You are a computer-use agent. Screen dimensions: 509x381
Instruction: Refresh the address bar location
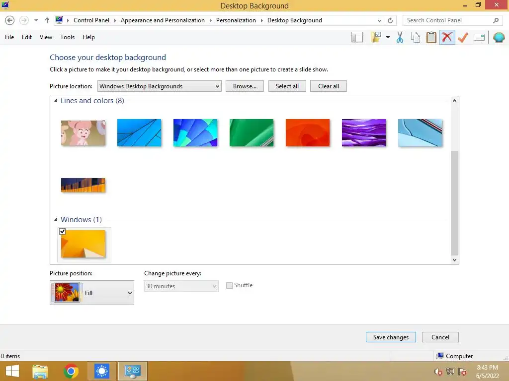tap(390, 20)
